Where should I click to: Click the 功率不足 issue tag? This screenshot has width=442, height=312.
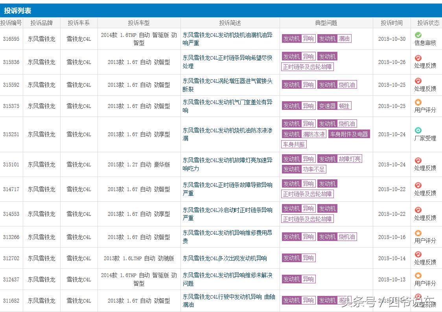(x=314, y=170)
